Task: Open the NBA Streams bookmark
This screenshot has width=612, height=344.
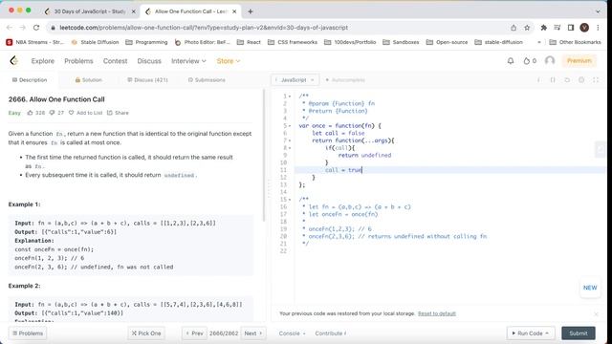Action: (x=34, y=42)
